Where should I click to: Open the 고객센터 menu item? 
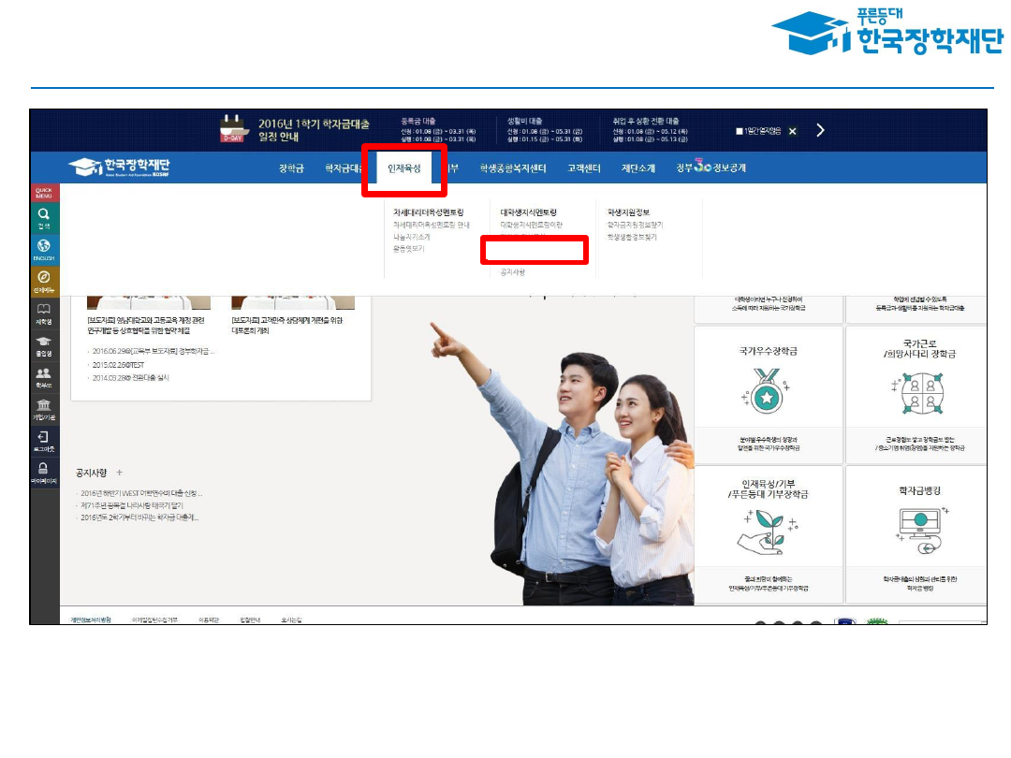[x=583, y=168]
